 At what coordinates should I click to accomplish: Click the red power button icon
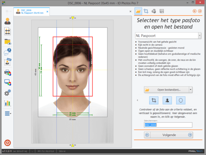point(8,143)
